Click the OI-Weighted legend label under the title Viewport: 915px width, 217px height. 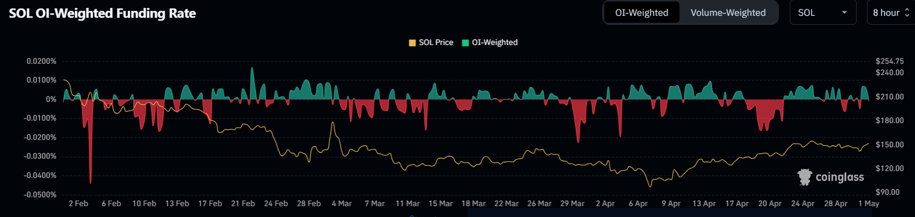(x=494, y=43)
